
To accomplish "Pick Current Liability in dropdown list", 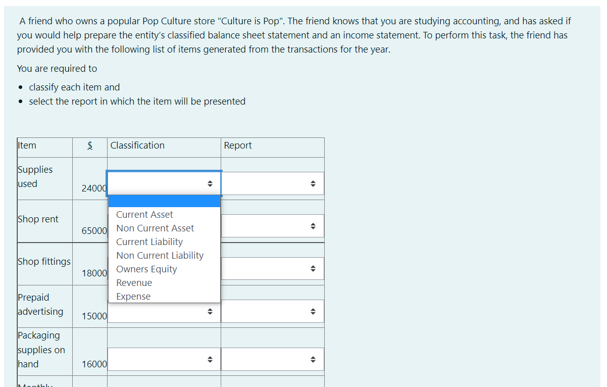I will point(149,242).
